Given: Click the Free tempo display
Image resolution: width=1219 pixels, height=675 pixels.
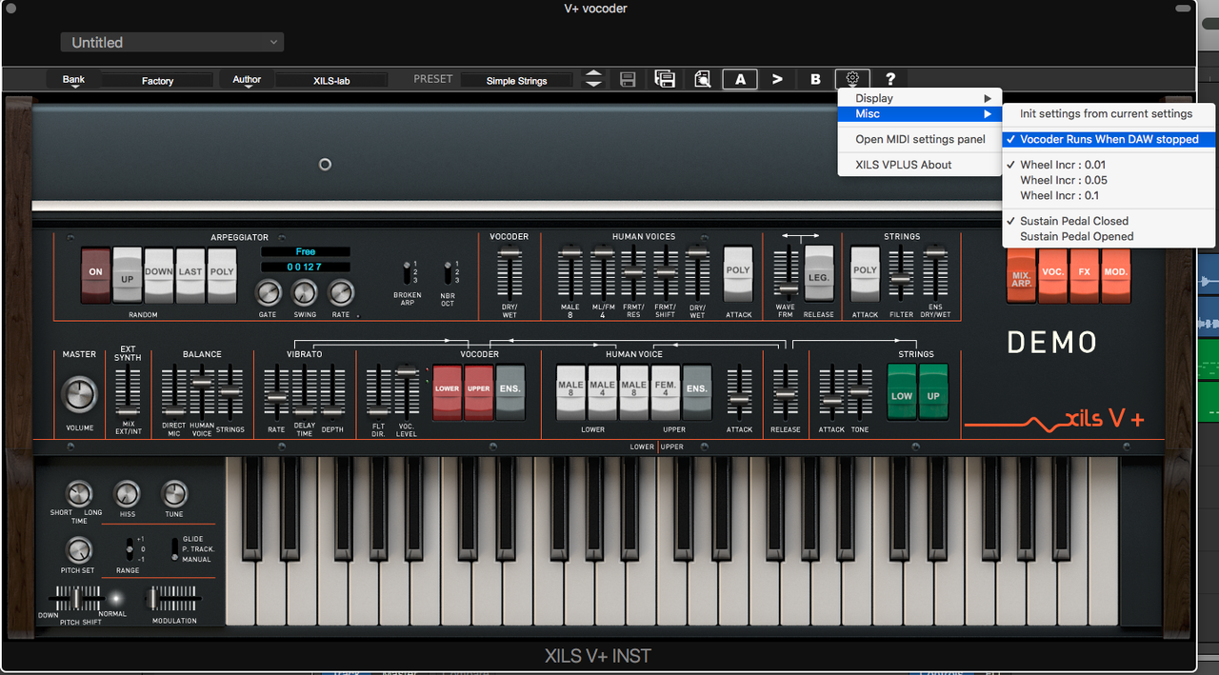Looking at the screenshot, I should tap(306, 252).
